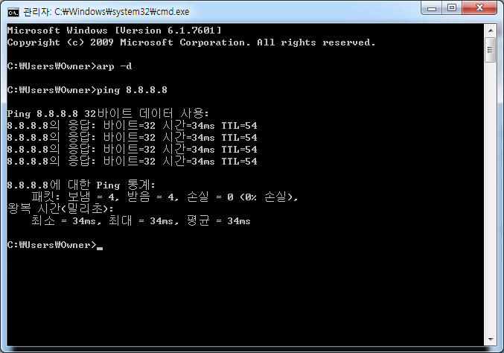The image size is (504, 353).
Task: Maximize the command prompt window
Action: coord(452,7)
